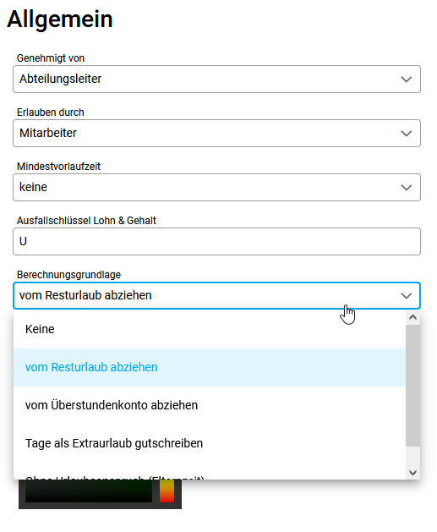This screenshot has height=532, width=437.
Task: Click the Mindestvorlaufzeit label
Action: pyautogui.click(x=58, y=167)
